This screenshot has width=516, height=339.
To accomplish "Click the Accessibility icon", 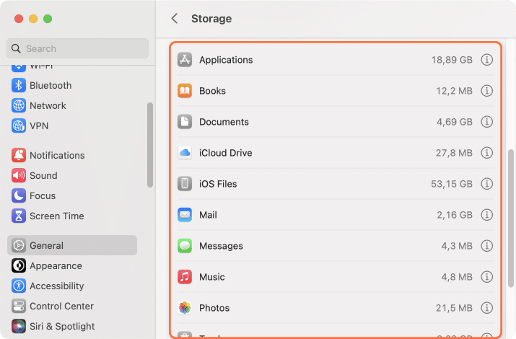I will coord(19,286).
